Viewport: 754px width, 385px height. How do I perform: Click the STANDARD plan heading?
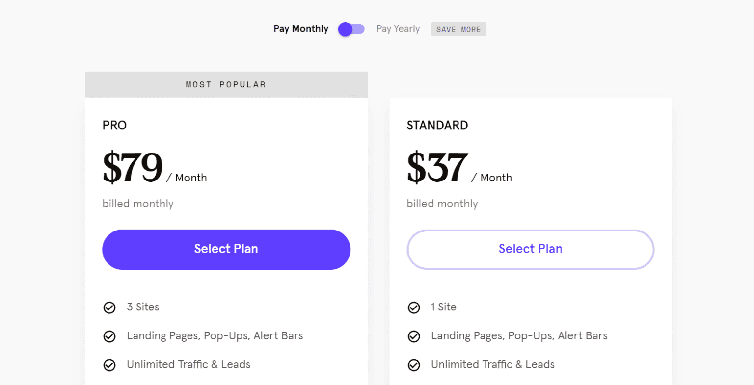pyautogui.click(x=437, y=125)
